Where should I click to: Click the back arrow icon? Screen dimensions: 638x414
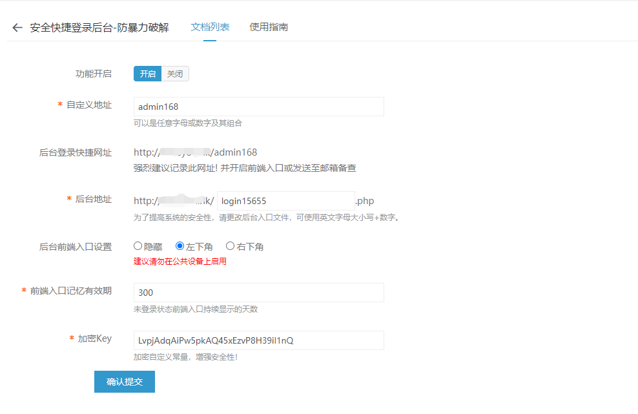pos(17,27)
